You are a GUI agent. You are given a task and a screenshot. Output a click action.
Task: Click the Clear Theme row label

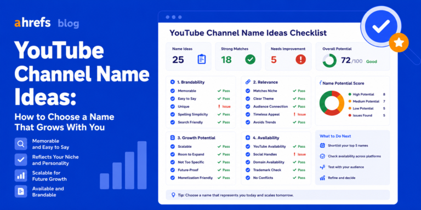click(x=263, y=98)
